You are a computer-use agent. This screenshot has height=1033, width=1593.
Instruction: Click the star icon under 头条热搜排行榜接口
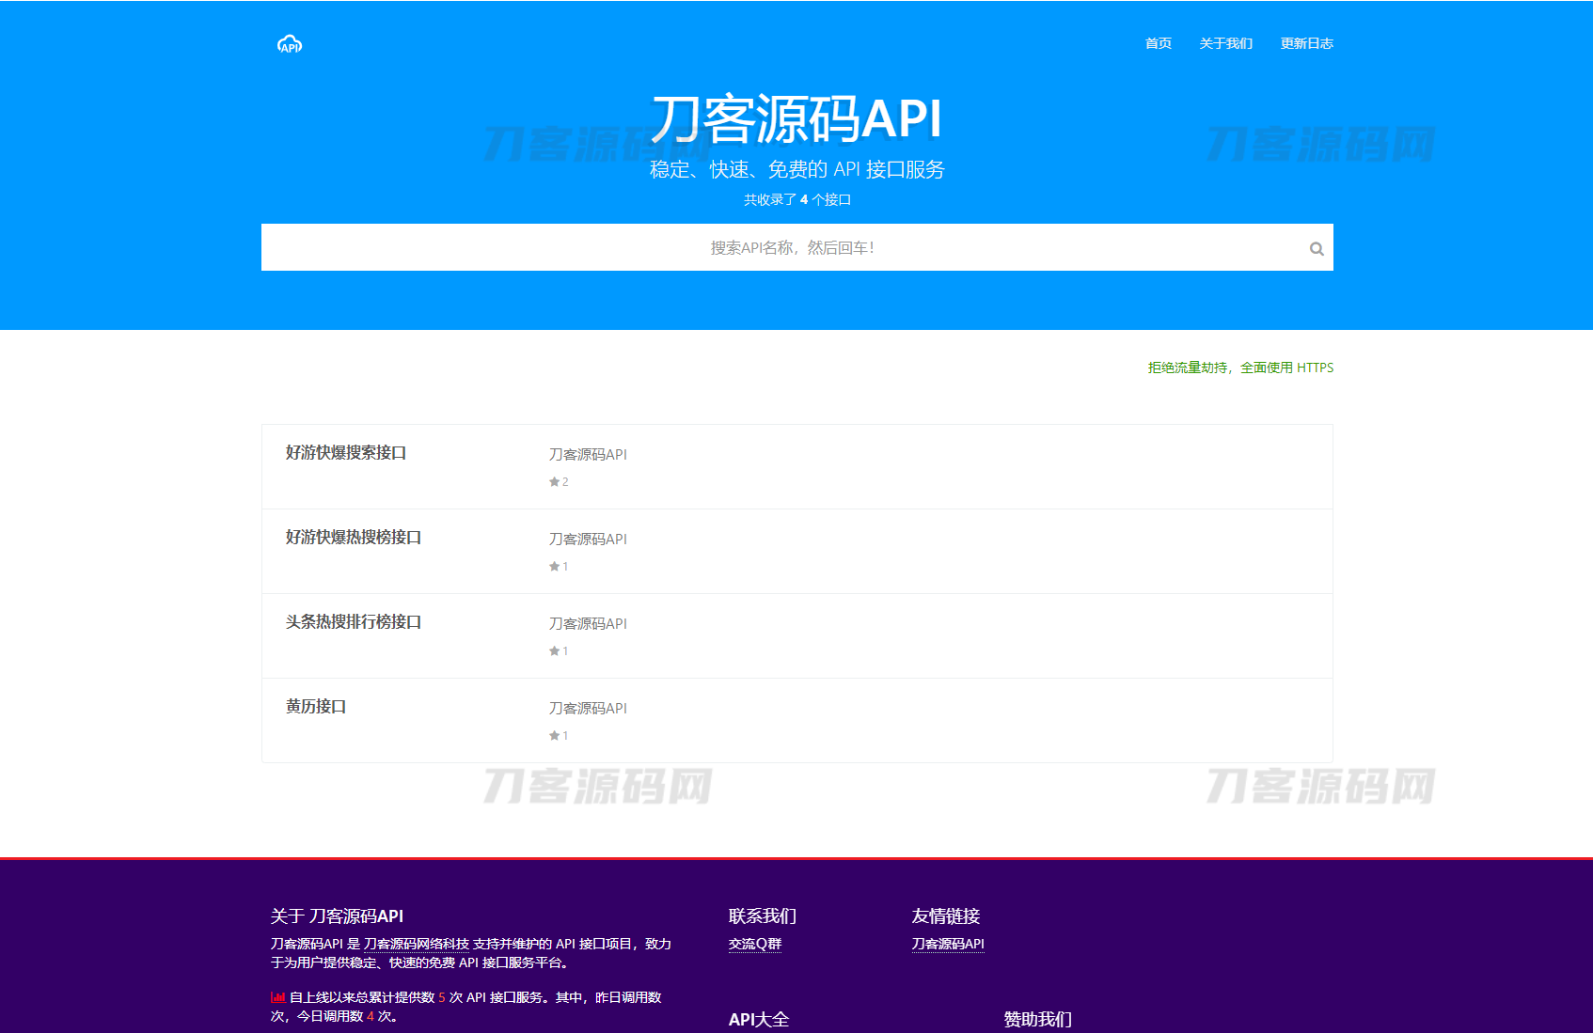coord(555,650)
